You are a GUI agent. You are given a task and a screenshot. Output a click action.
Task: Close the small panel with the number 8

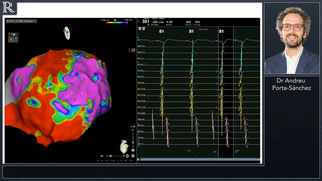[x=9, y=34]
